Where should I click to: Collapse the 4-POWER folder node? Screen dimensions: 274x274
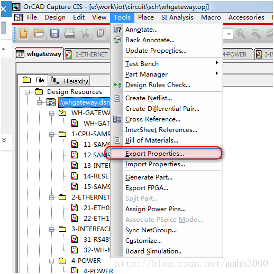pyautogui.click(x=51, y=261)
